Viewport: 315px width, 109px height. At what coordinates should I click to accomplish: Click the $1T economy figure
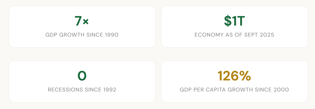coord(234,21)
